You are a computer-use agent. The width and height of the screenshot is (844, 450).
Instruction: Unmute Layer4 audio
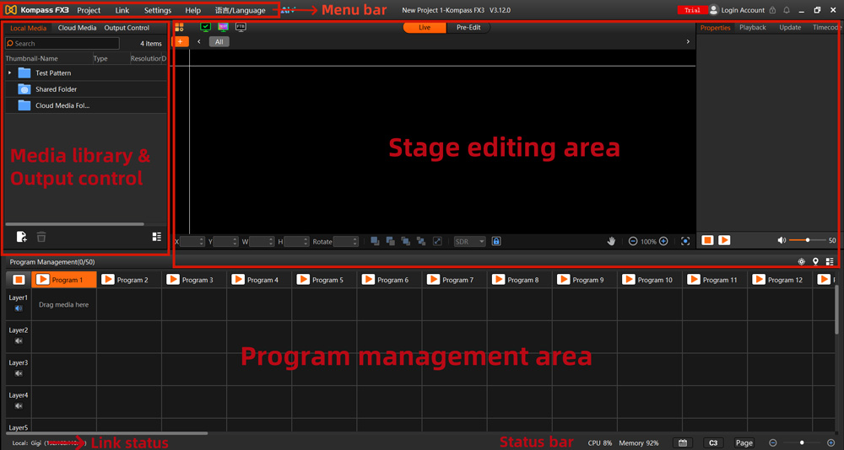point(19,406)
